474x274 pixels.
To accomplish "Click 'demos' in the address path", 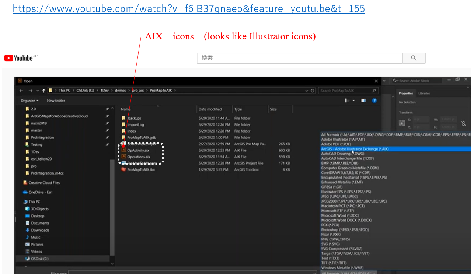I will (x=120, y=91).
